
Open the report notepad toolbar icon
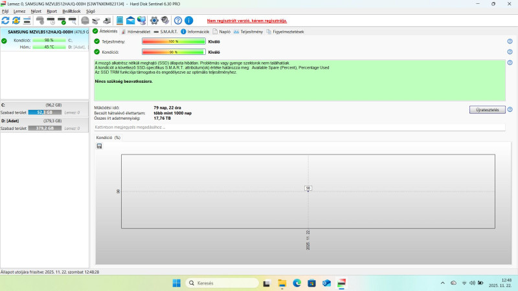[x=120, y=21]
